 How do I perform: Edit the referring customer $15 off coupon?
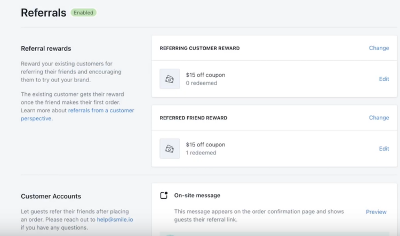pos(384,79)
